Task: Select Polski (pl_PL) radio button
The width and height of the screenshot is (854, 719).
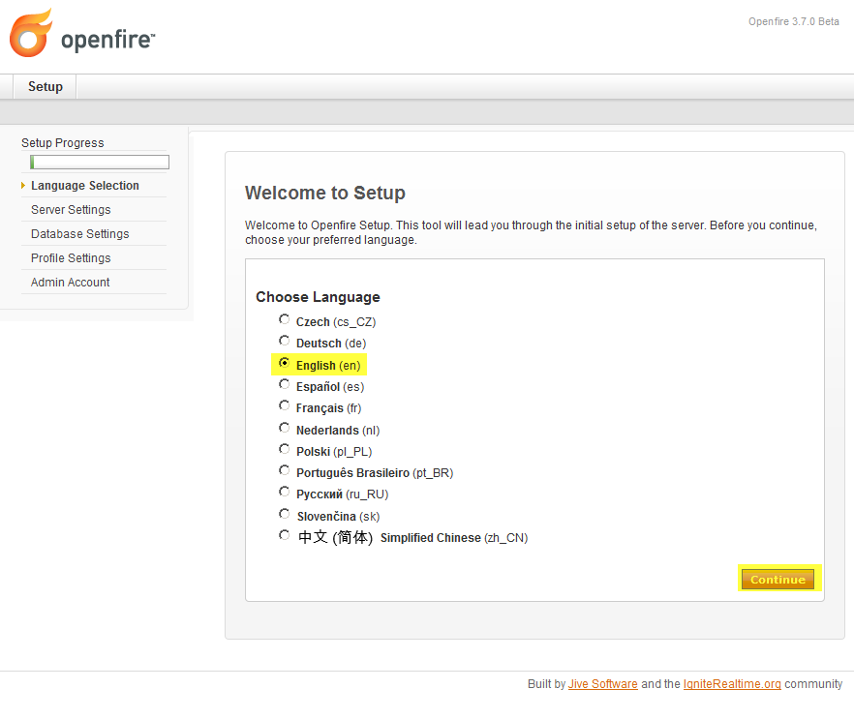Action: pyautogui.click(x=284, y=449)
